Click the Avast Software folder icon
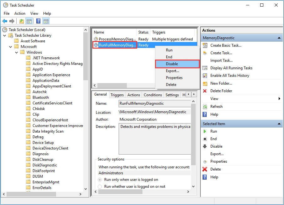The image size is (284, 205). tap(17, 41)
